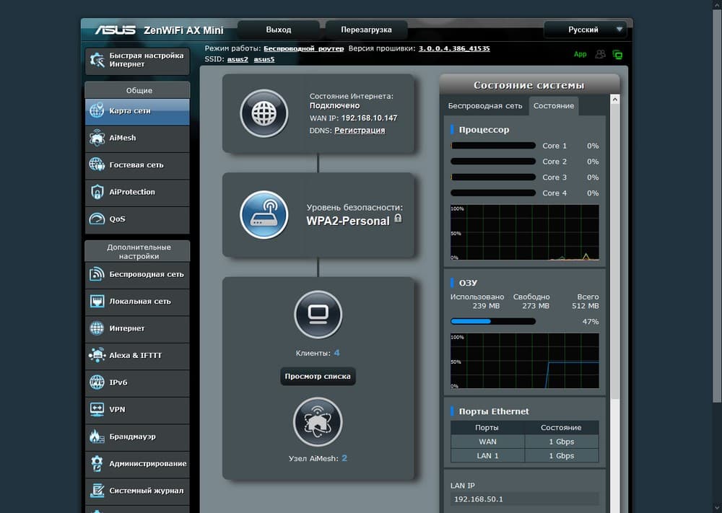Open the Гостевая сеть menu label
This screenshot has width=722, height=513.
pyautogui.click(x=136, y=165)
